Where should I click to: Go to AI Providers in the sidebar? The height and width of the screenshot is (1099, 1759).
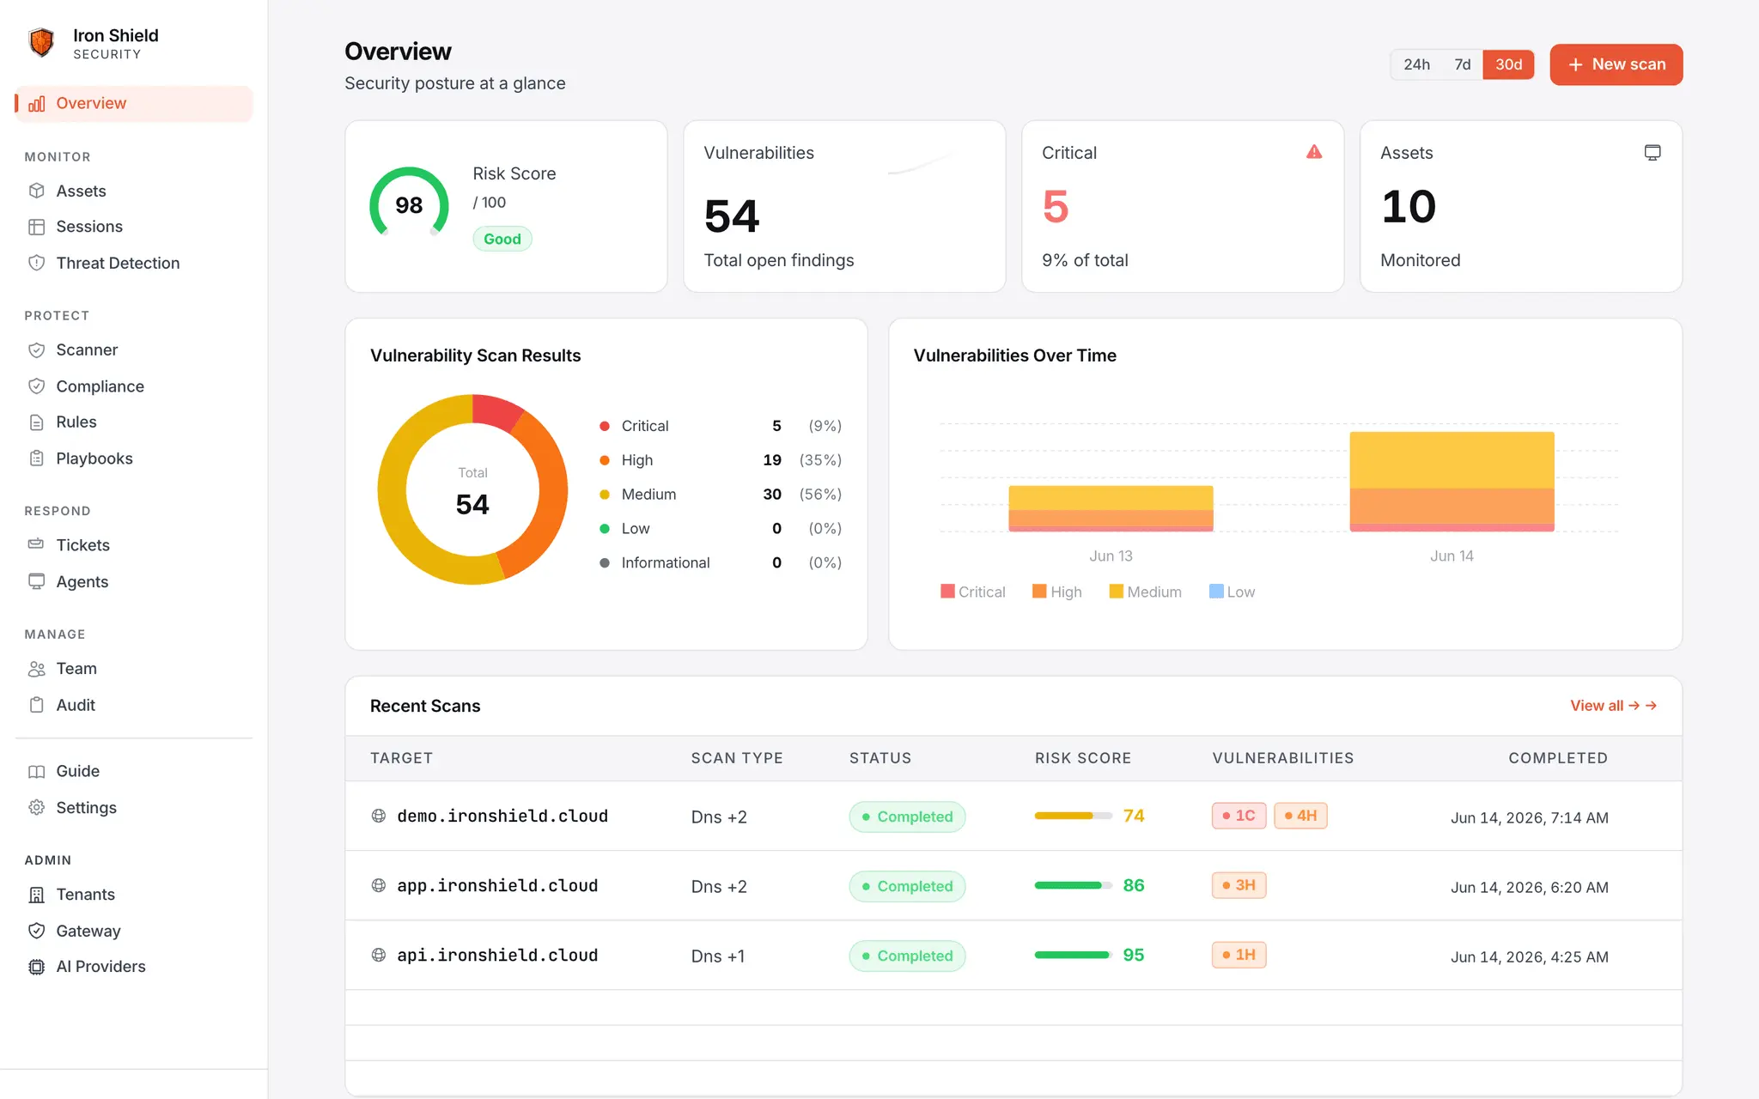(x=134, y=967)
